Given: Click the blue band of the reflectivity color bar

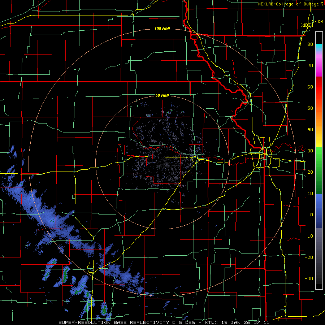Looking at the screenshot, I should [319, 211].
